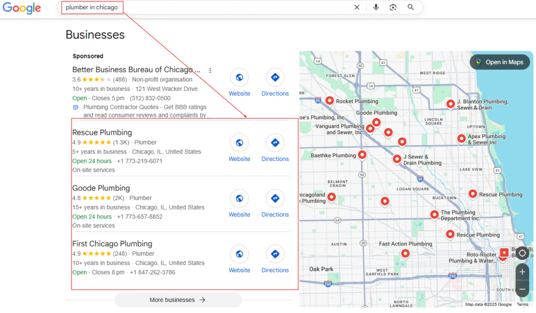Select the Fast Action Plumbing map pin
536x313 pixels.
click(x=405, y=253)
